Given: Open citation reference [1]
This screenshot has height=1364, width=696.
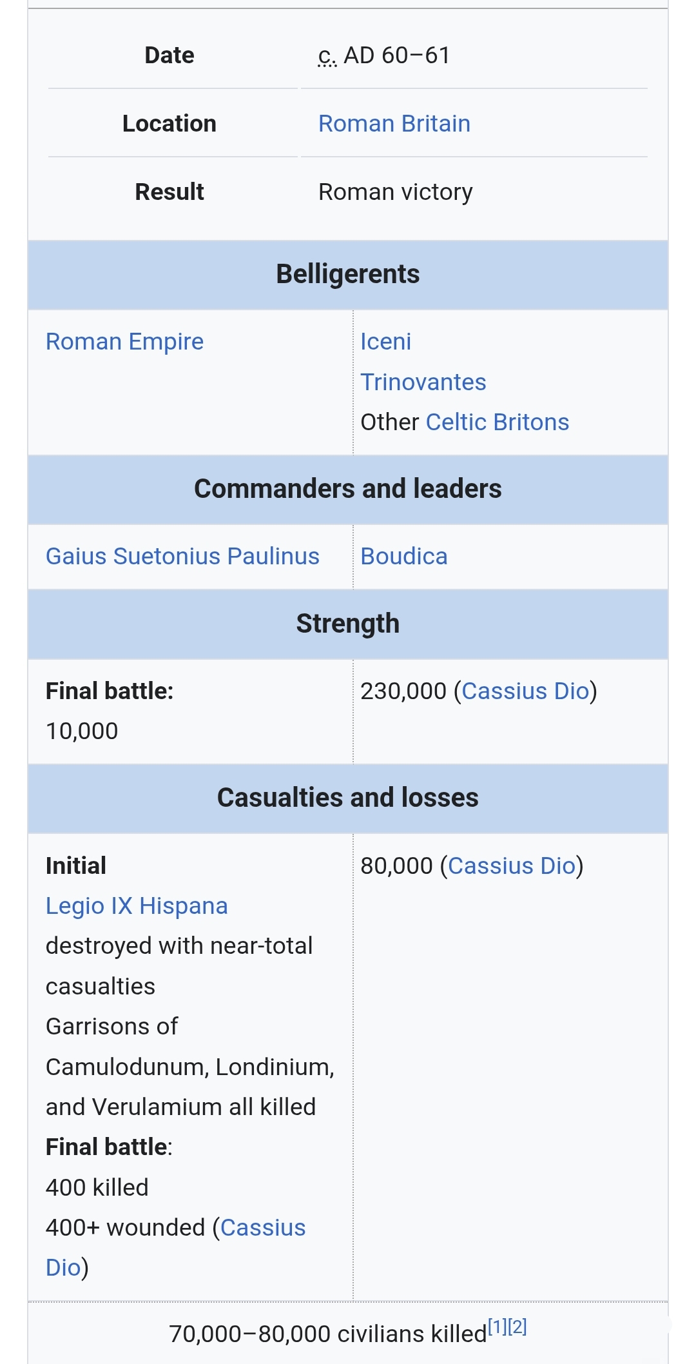Looking at the screenshot, I should (x=497, y=1327).
